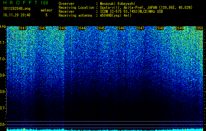Screen dimensions: 206x131
Task: Click the kHz axis unit label
Action: pos(3,27)
